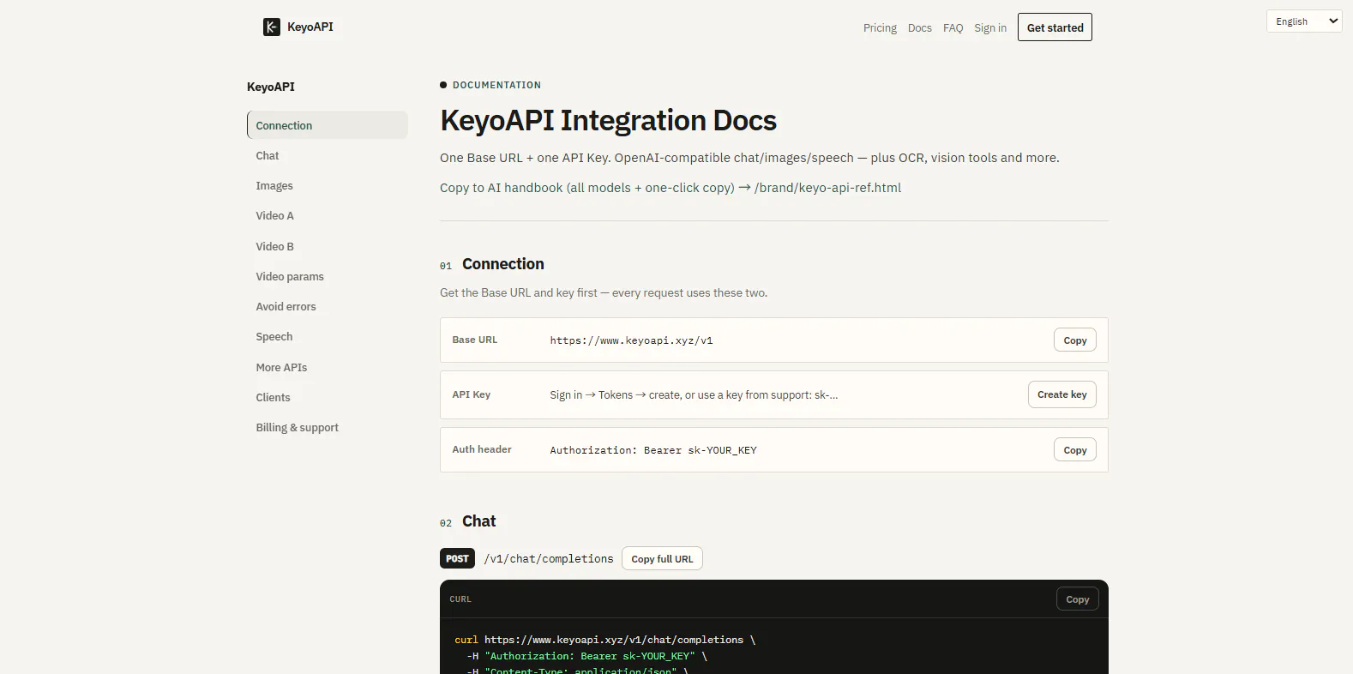The image size is (1353, 674).
Task: Copy the Auth header value
Action: tap(1075, 450)
